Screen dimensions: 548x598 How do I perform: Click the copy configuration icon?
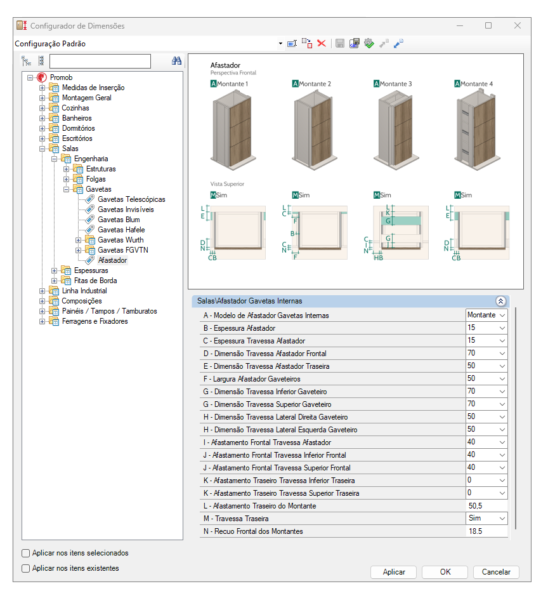[x=306, y=44]
